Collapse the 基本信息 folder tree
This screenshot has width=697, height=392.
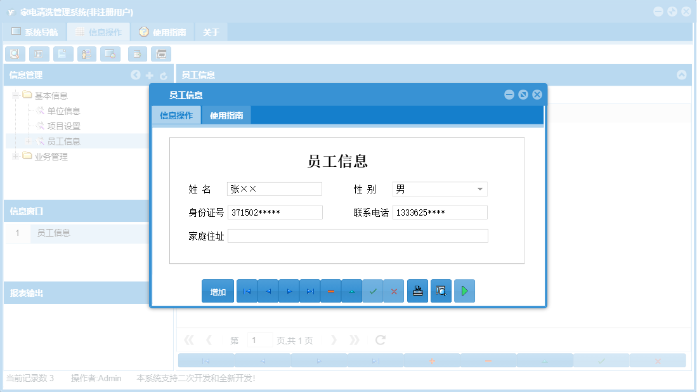pos(14,95)
